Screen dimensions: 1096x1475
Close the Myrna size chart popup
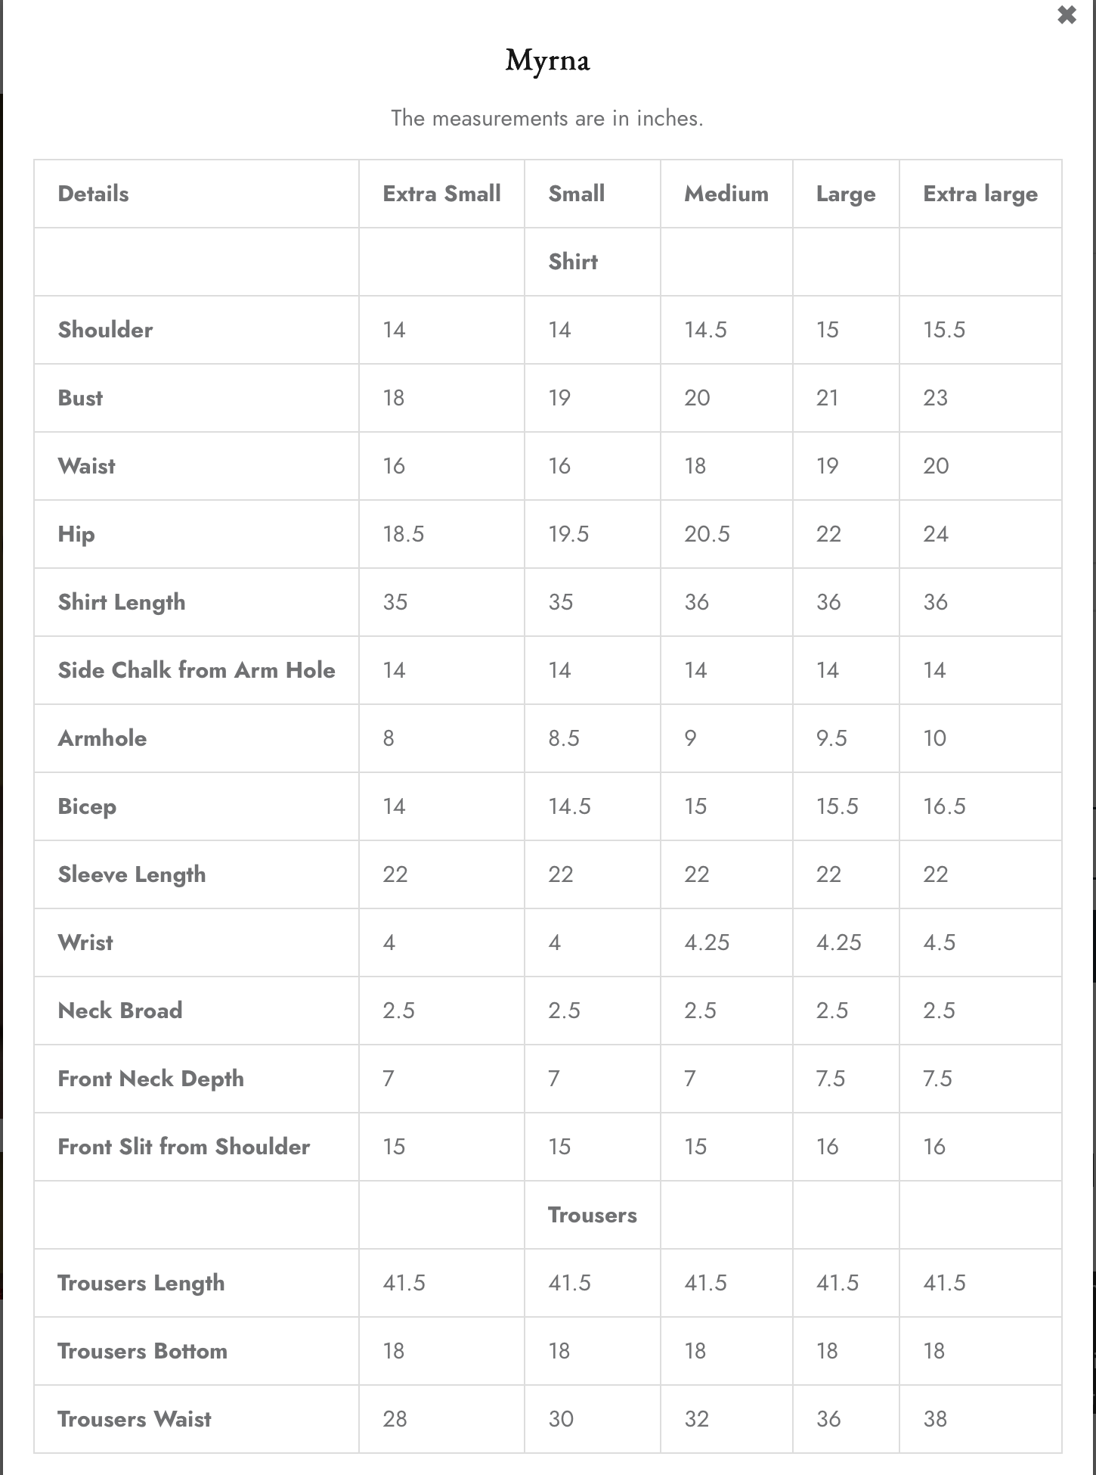[x=1067, y=15]
